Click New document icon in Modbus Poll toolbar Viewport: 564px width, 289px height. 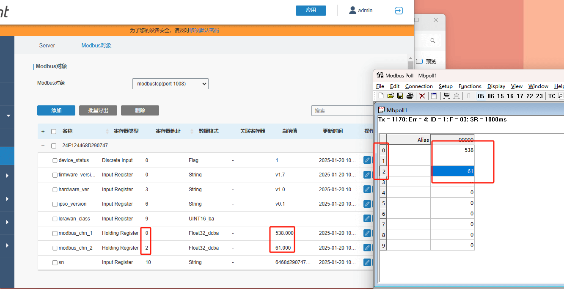click(x=381, y=96)
